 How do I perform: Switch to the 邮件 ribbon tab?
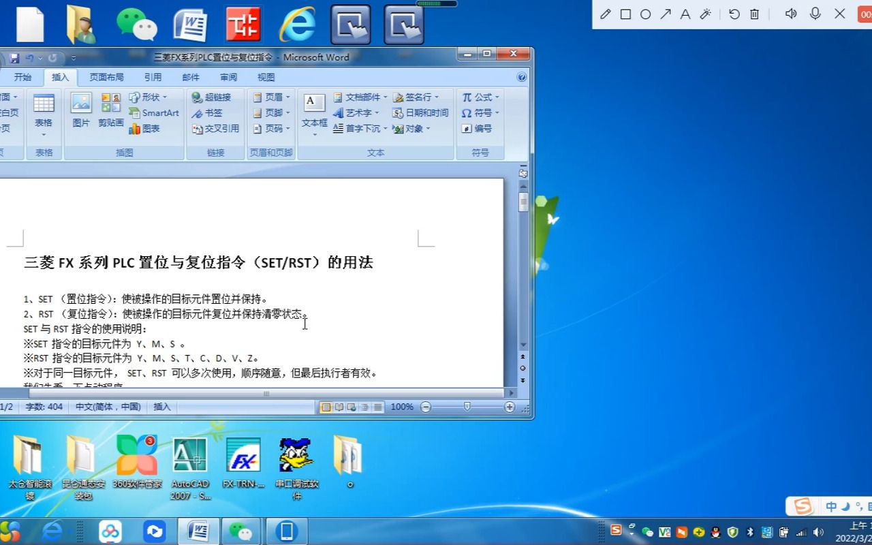[x=191, y=78]
